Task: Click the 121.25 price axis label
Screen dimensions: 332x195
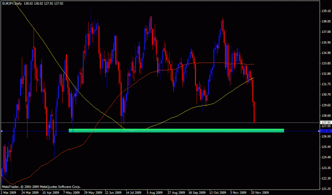Action: [326, 189]
